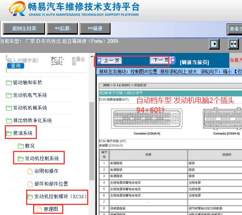Click the CGGA-K connector diagram
Viewport: 242px width, 215px height.
(x=147, y=118)
